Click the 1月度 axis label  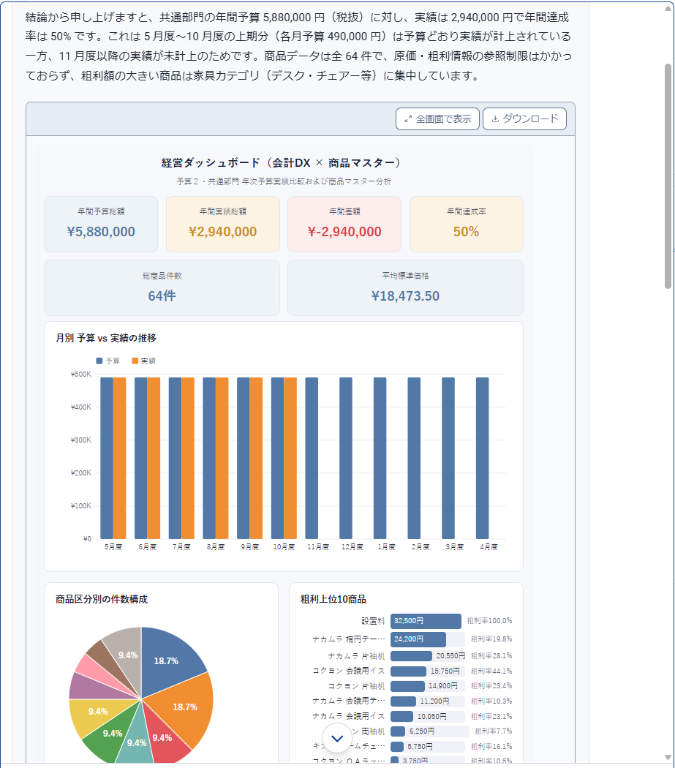tap(386, 546)
